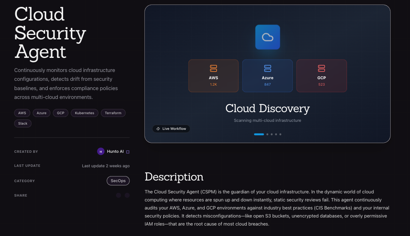This screenshot has width=410, height=236.
Task: Click the cloud icon above the provider cards
Action: 267,37
